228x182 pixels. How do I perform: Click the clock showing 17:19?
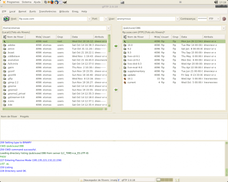click(x=223, y=3)
